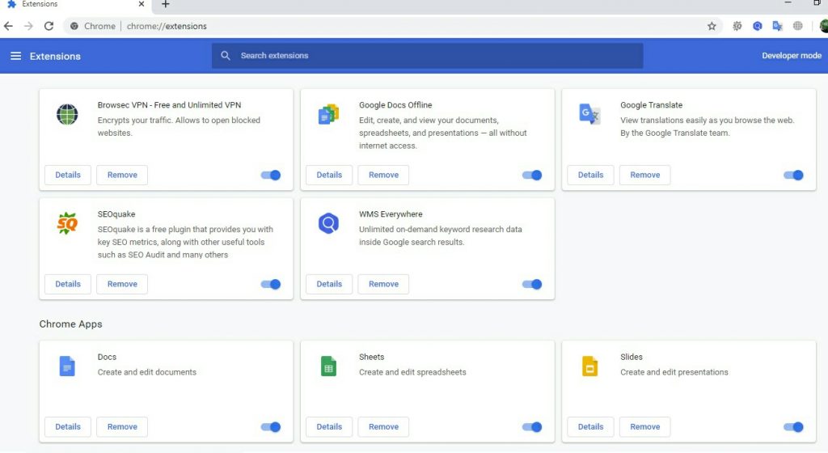Viewport: 828px width, 453px height.
Task: Reload the page
Action: coord(49,26)
